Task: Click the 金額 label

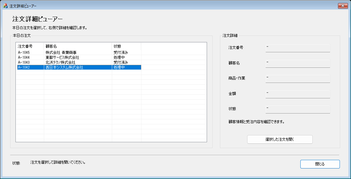Action: 232,94
